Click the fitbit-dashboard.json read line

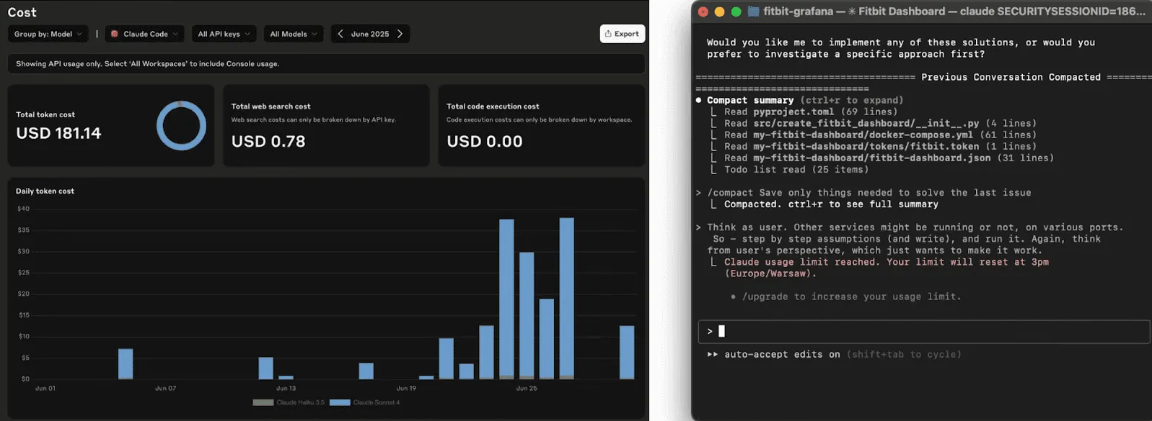882,158
